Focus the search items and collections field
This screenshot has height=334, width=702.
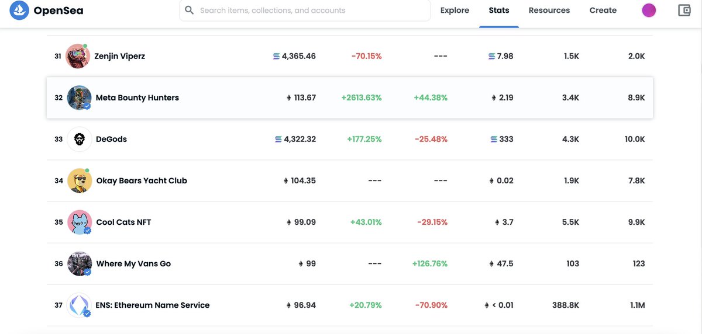pyautogui.click(x=305, y=11)
